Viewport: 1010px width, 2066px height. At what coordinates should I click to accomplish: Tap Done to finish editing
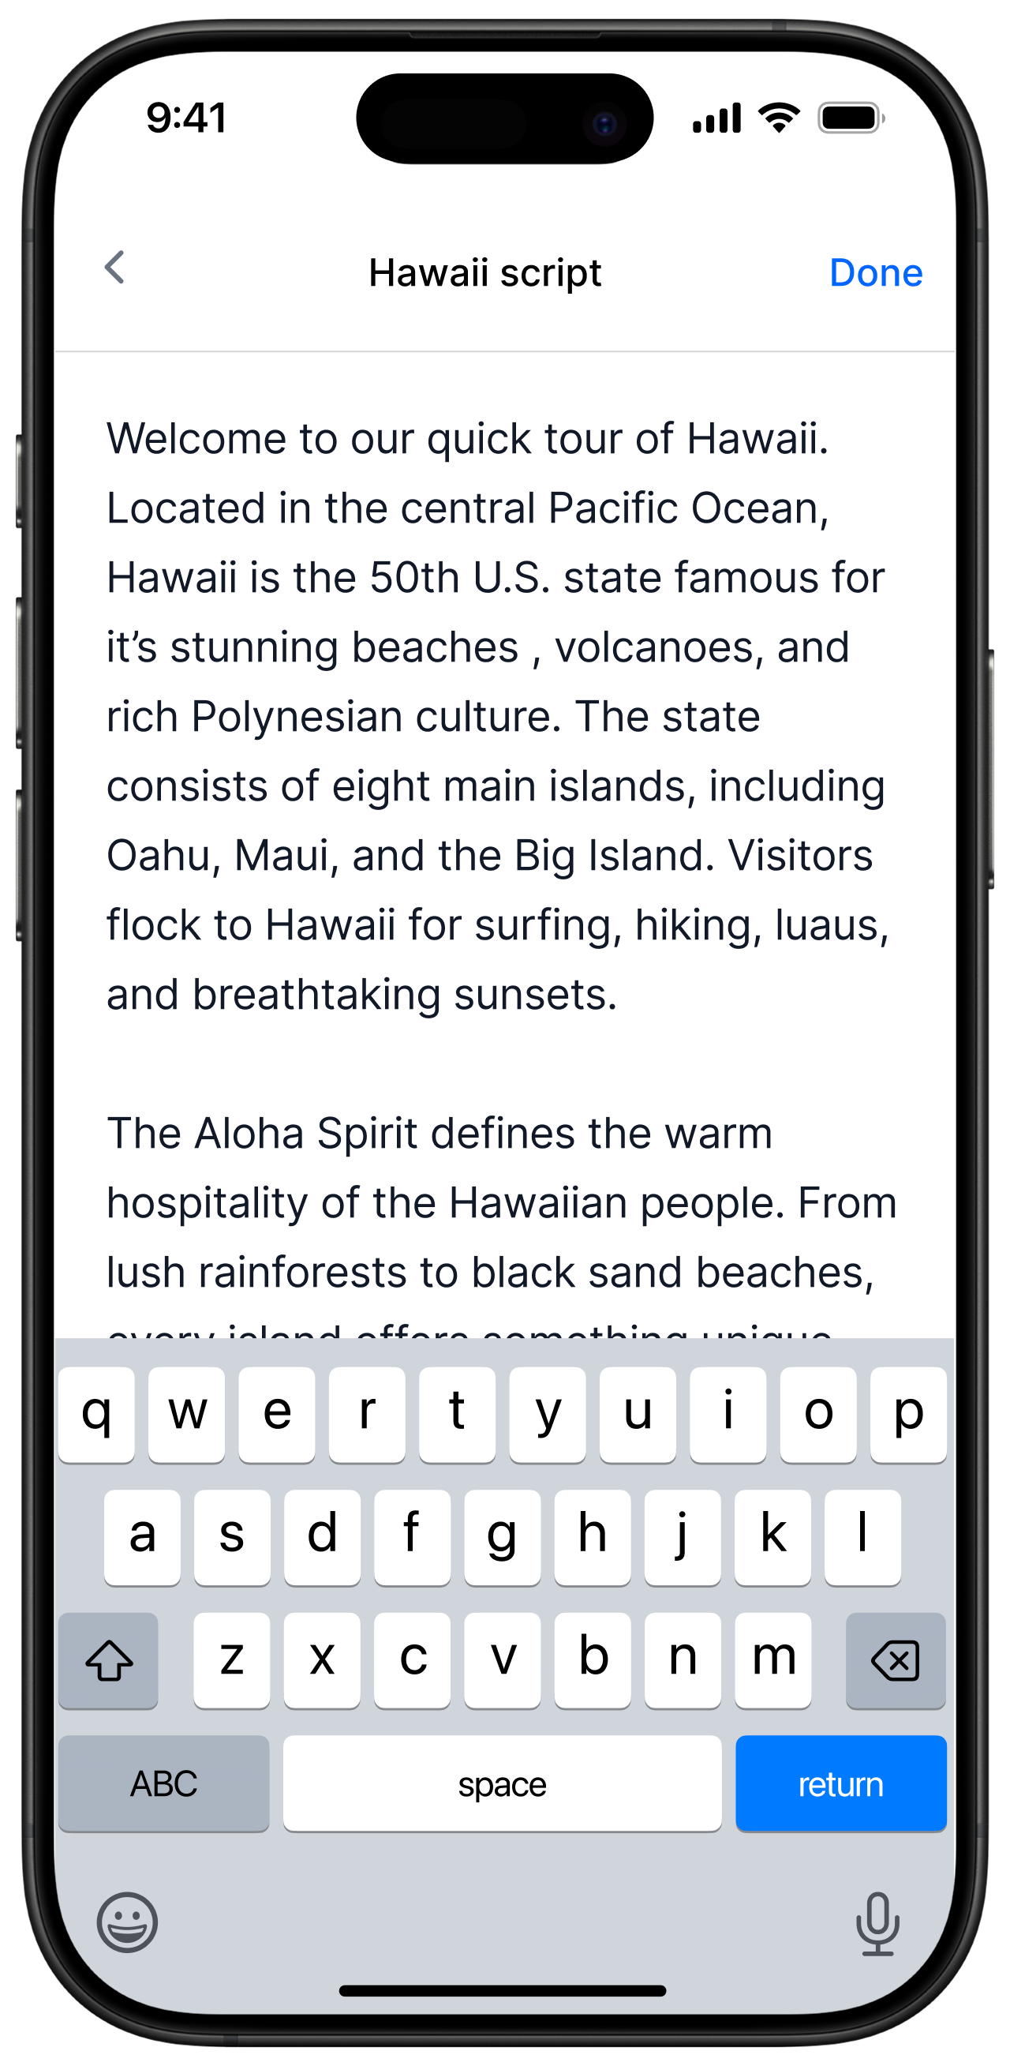tap(877, 272)
